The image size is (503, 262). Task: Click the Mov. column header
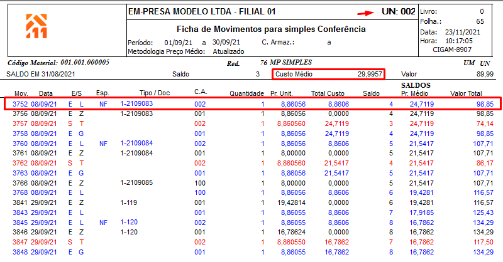(21, 93)
